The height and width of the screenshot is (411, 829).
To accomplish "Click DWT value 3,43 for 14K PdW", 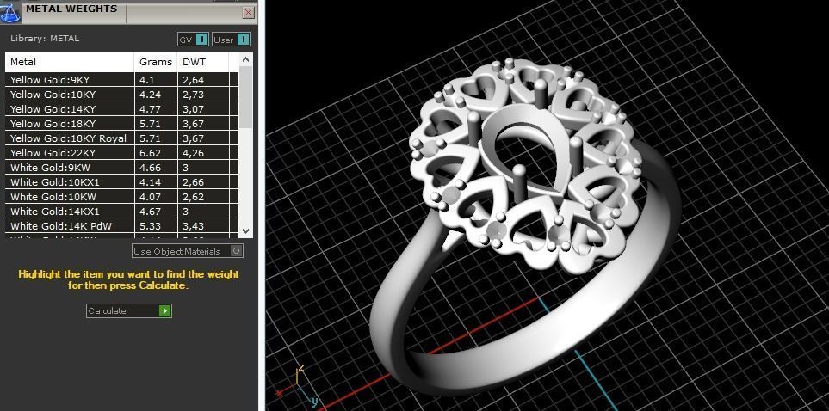I will point(194,226).
